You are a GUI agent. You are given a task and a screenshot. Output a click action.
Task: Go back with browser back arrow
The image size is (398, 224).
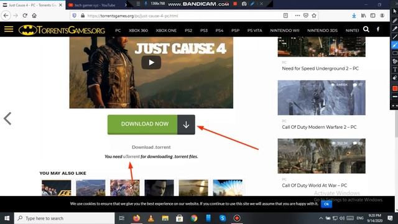pyautogui.click(x=6, y=16)
